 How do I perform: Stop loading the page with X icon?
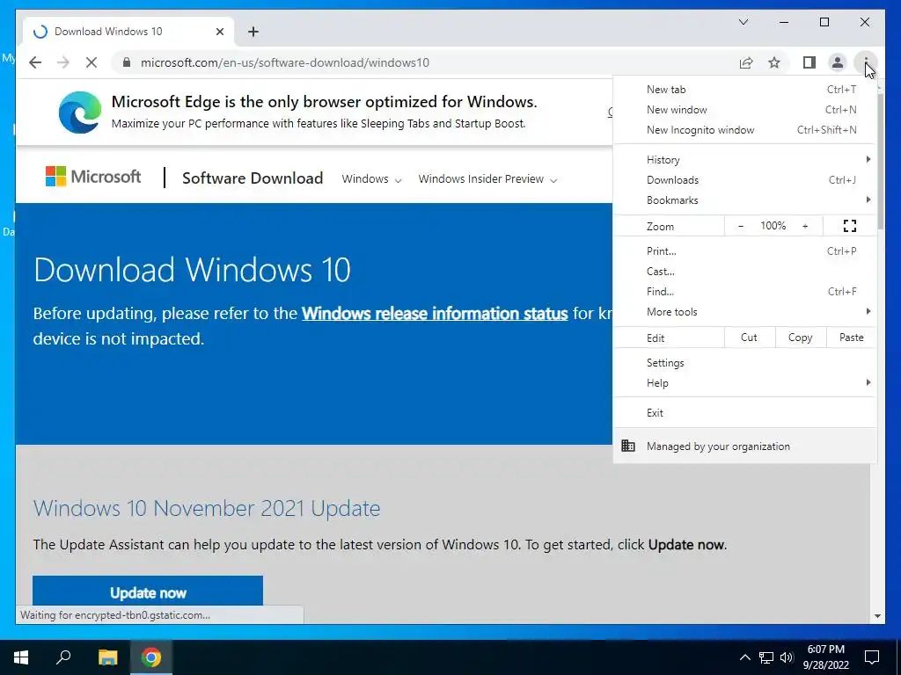point(92,62)
